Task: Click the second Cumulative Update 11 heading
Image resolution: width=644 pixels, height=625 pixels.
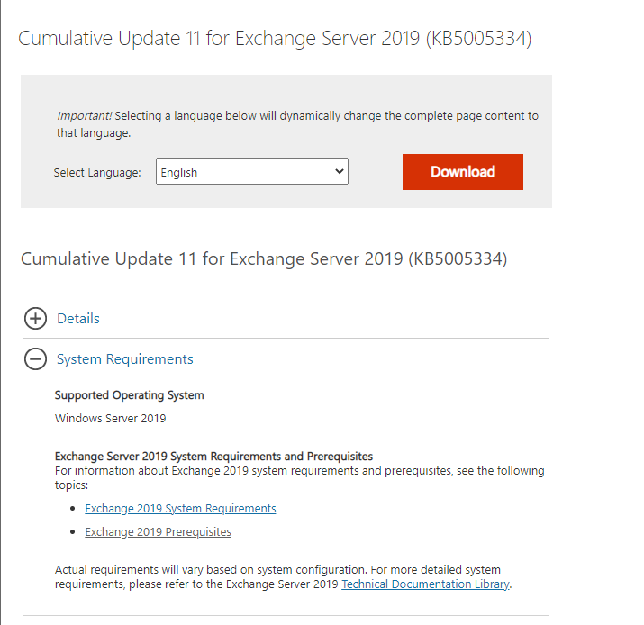Action: [x=264, y=259]
